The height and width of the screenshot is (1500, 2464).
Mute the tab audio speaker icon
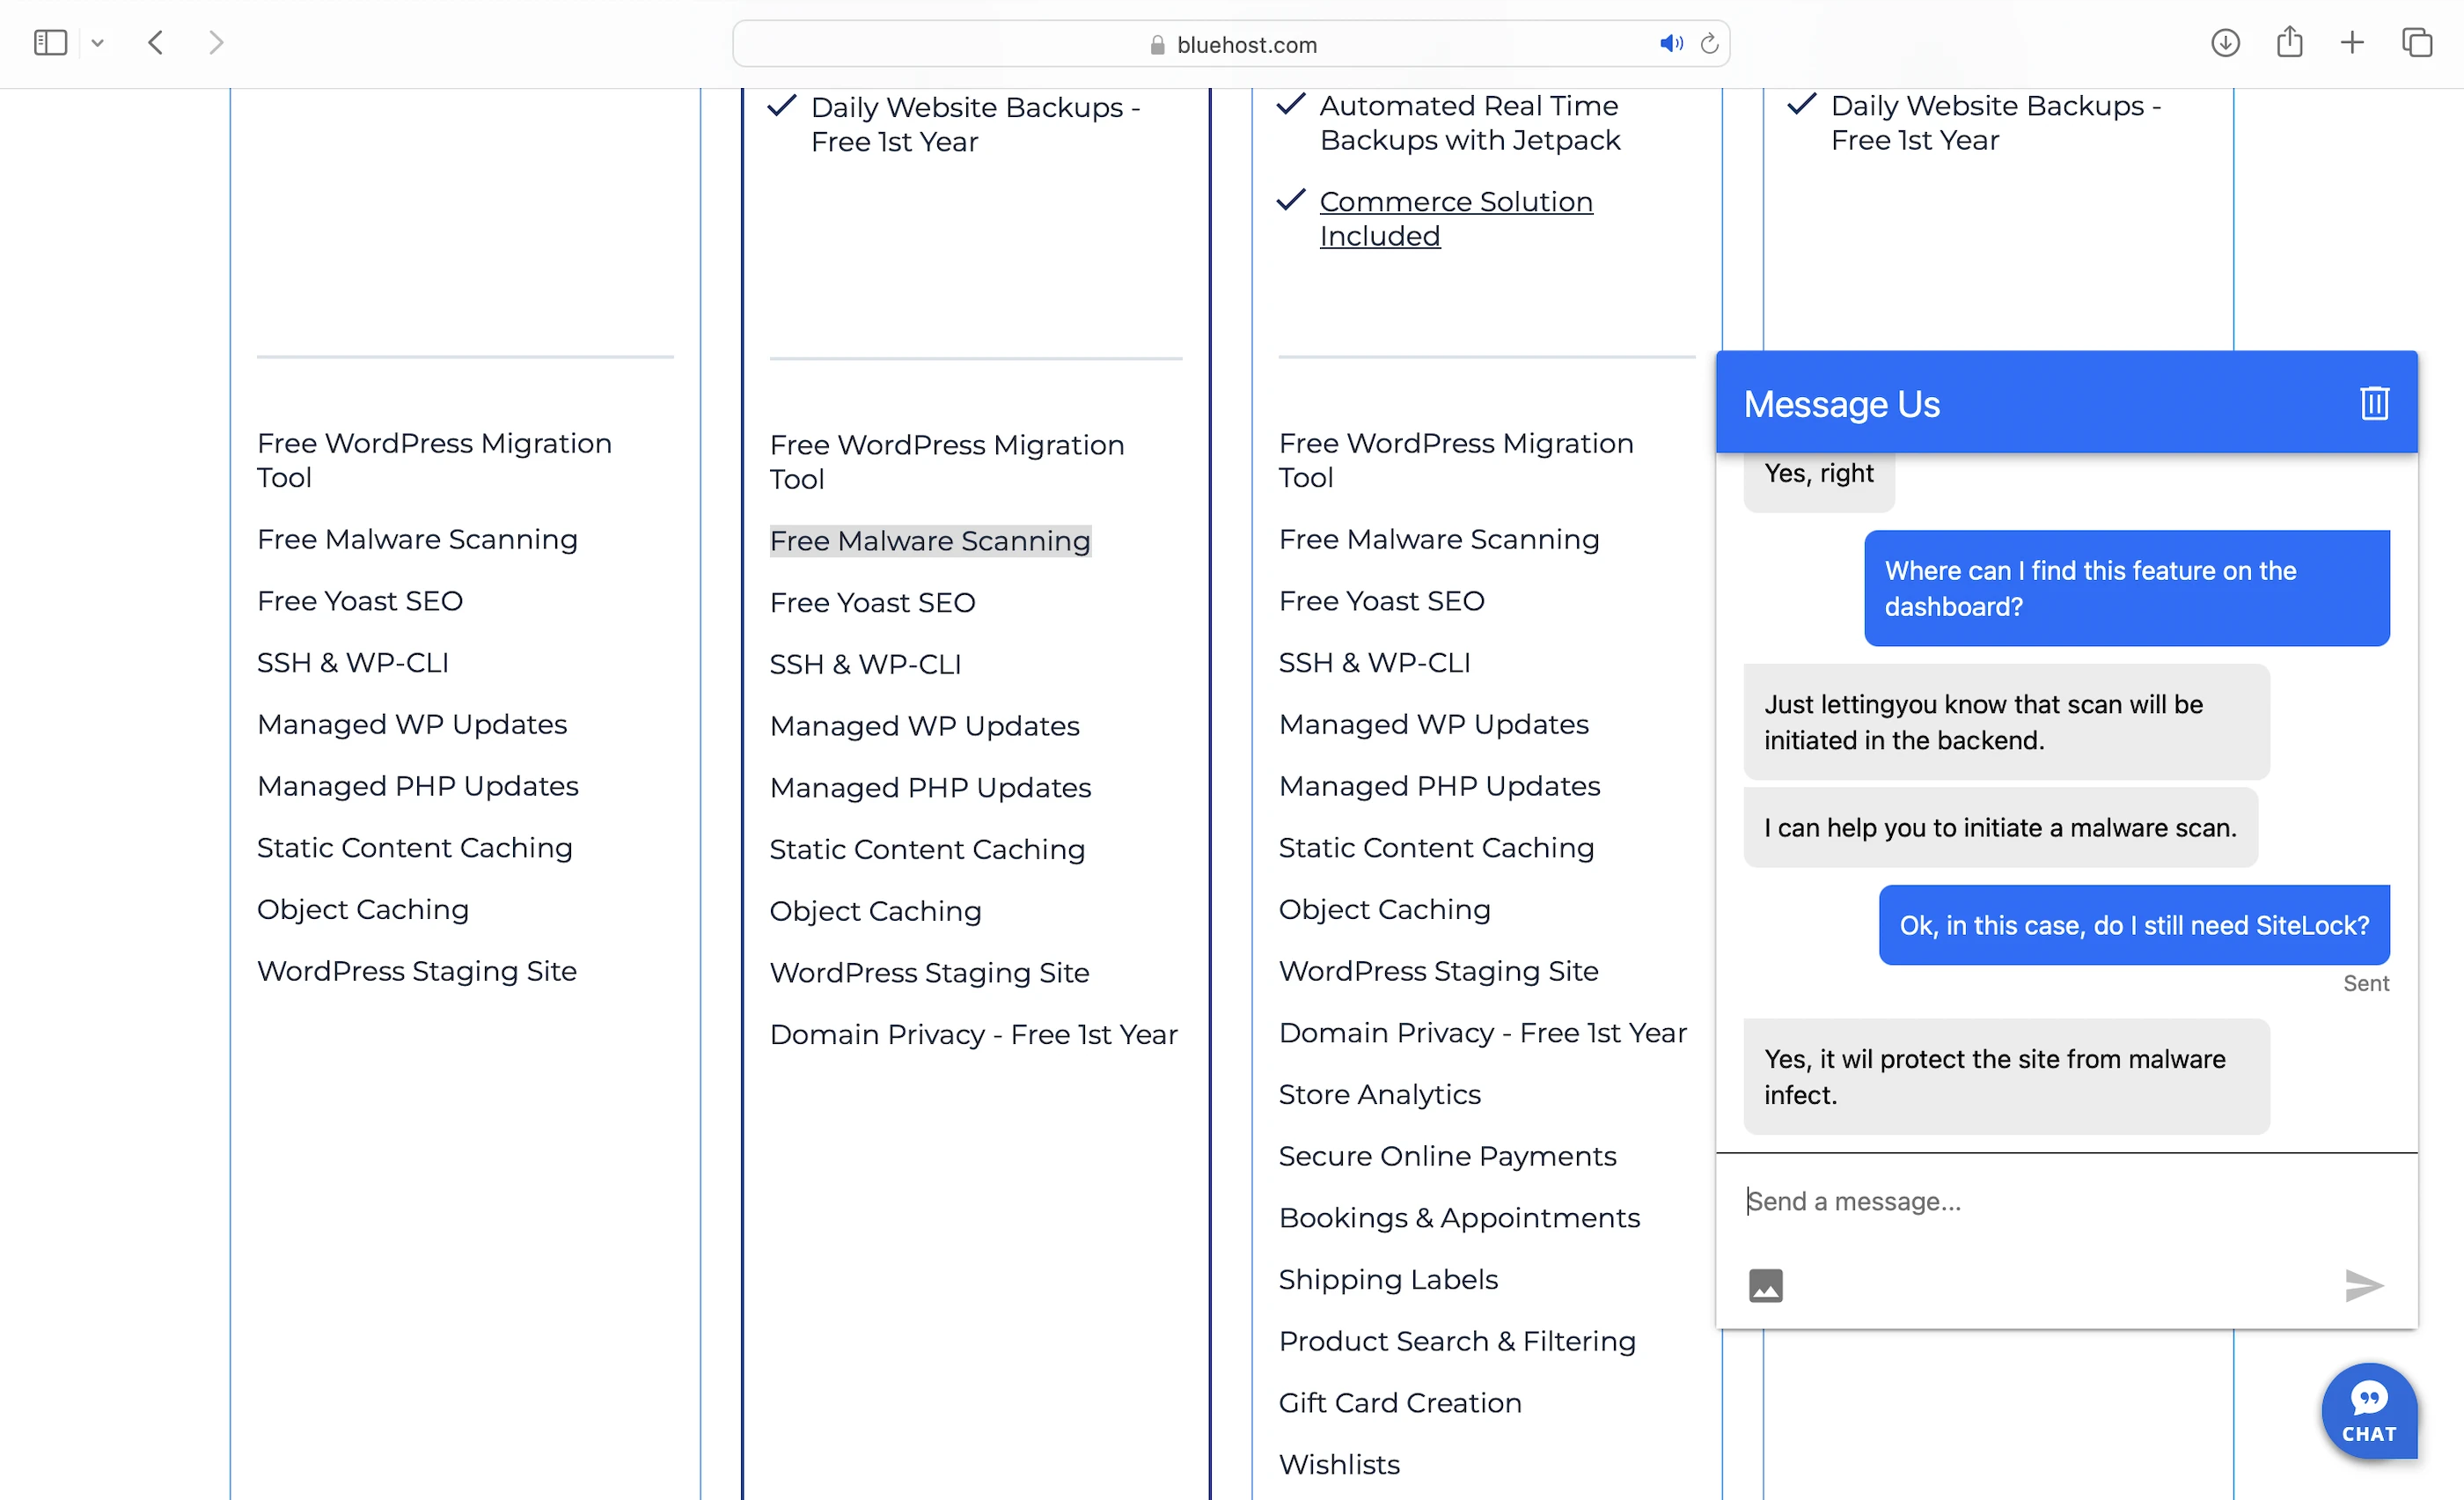1670,44
